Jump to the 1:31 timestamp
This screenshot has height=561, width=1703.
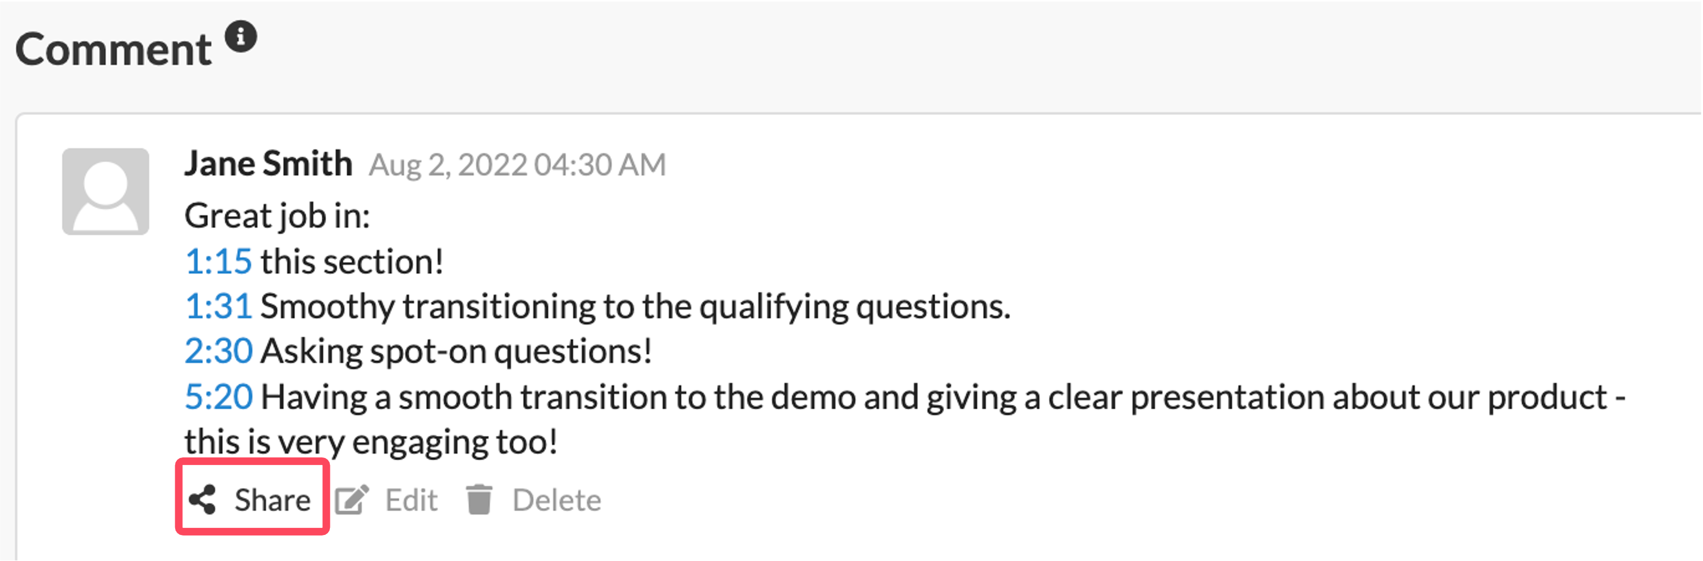218,307
